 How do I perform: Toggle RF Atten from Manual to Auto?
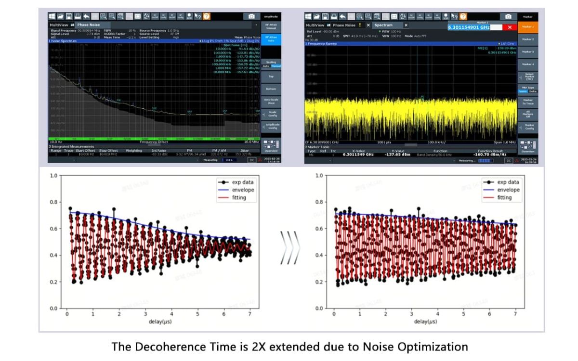271,39
